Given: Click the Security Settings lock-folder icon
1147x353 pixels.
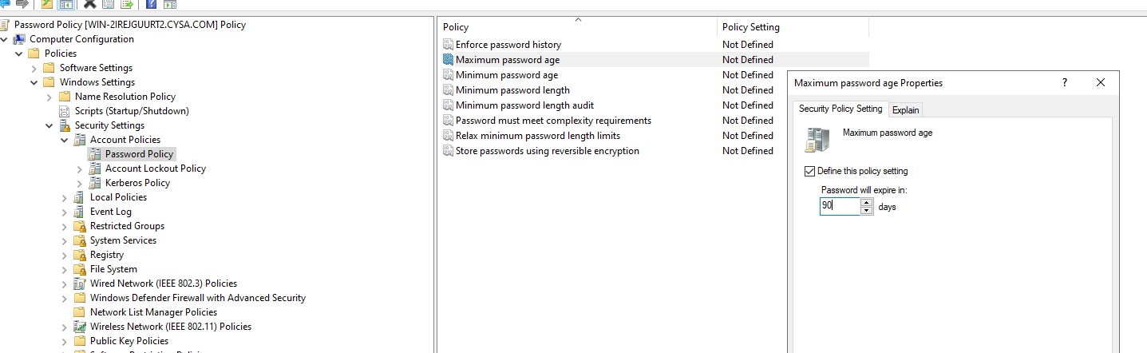Looking at the screenshot, I should pos(65,125).
